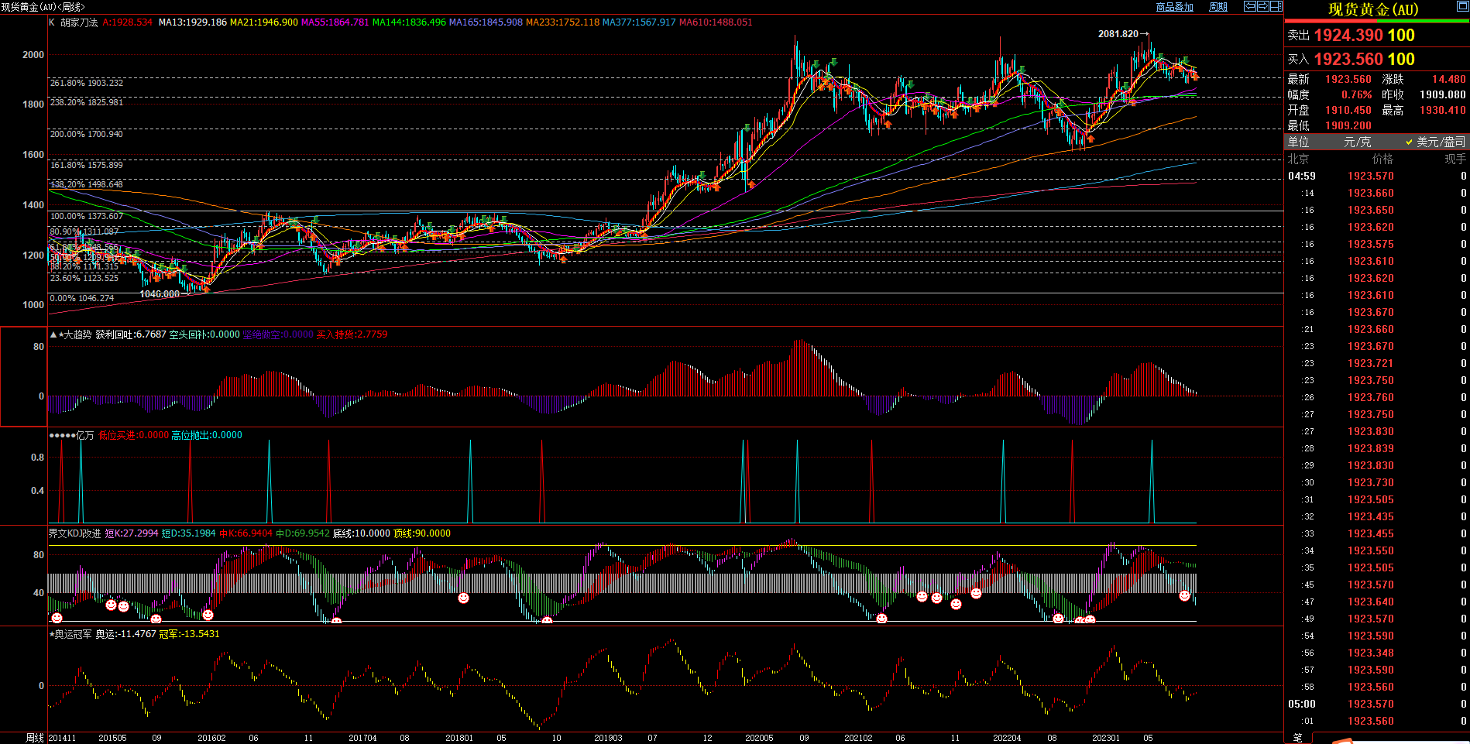Click the left arrow previous-chart icon

[1250, 6]
